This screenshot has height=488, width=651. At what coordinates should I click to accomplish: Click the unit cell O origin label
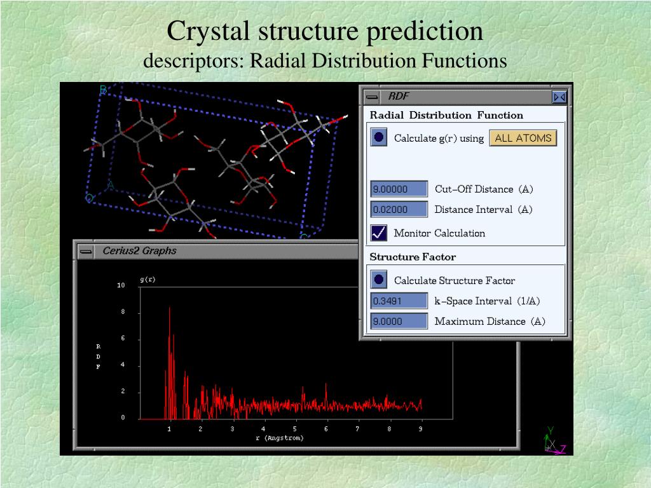pos(89,198)
